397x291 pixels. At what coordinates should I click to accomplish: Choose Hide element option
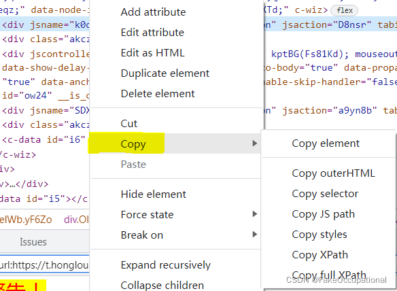[154, 194]
